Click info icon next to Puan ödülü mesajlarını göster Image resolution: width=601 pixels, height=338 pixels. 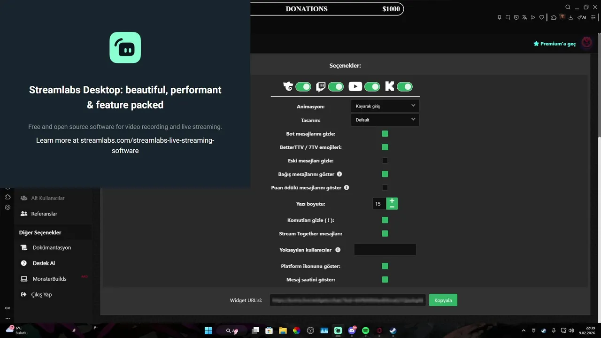tap(347, 187)
